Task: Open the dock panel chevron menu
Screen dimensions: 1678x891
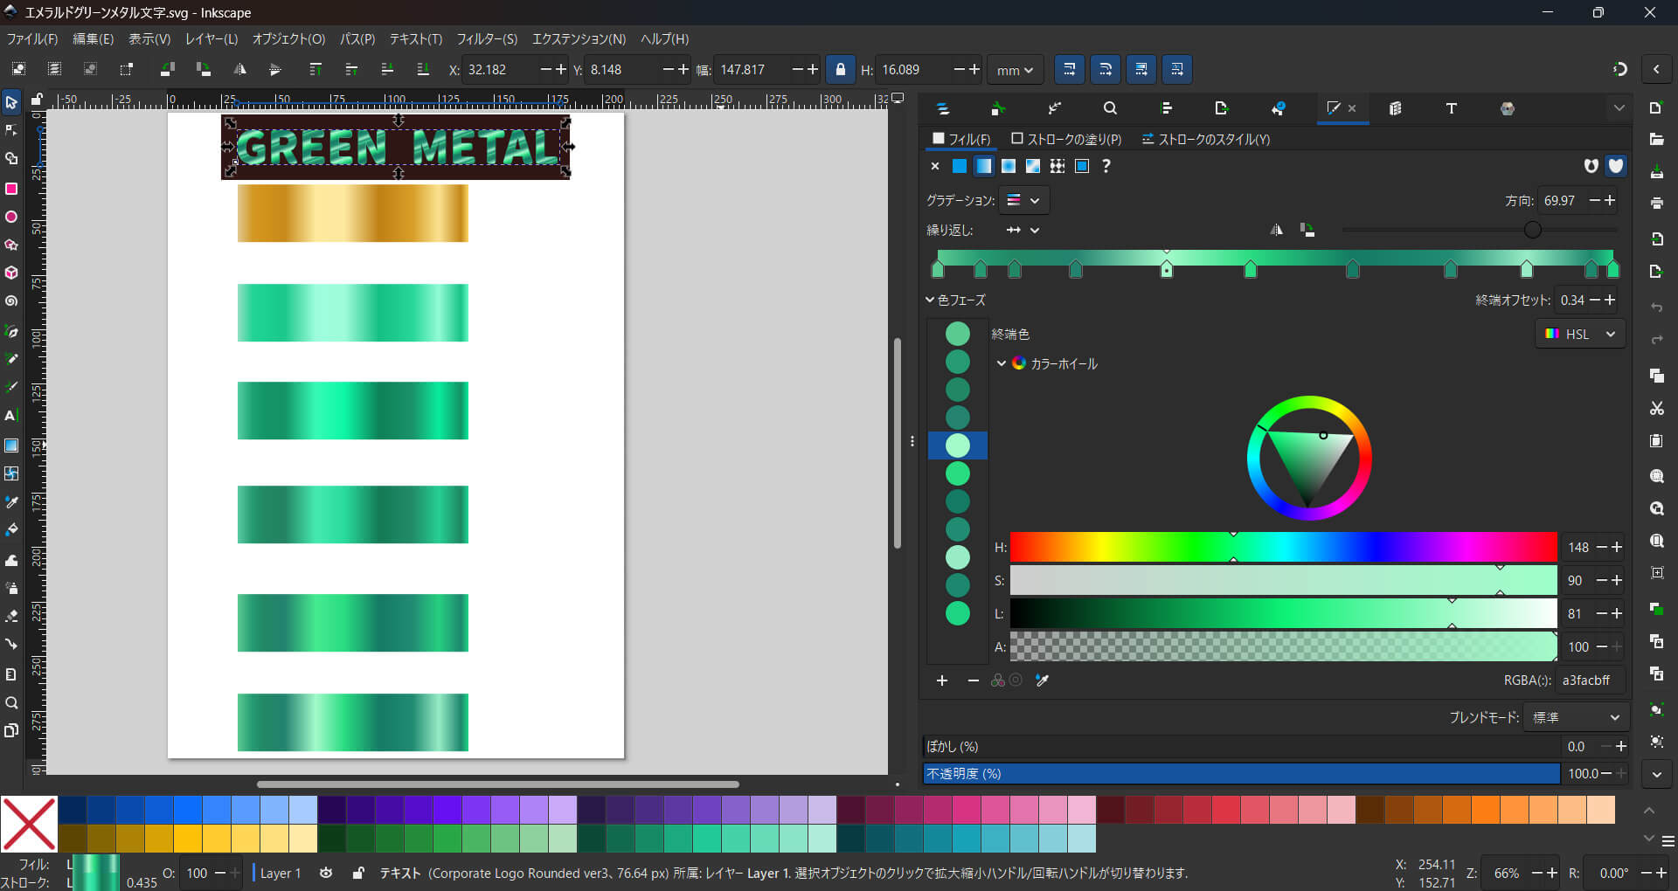Action: click(x=1619, y=108)
